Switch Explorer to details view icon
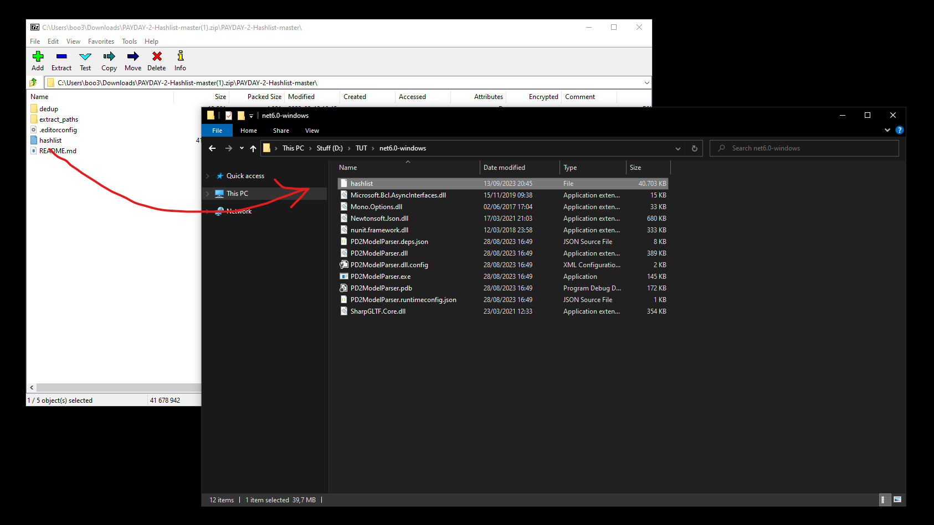This screenshot has width=934, height=525. pos(885,500)
